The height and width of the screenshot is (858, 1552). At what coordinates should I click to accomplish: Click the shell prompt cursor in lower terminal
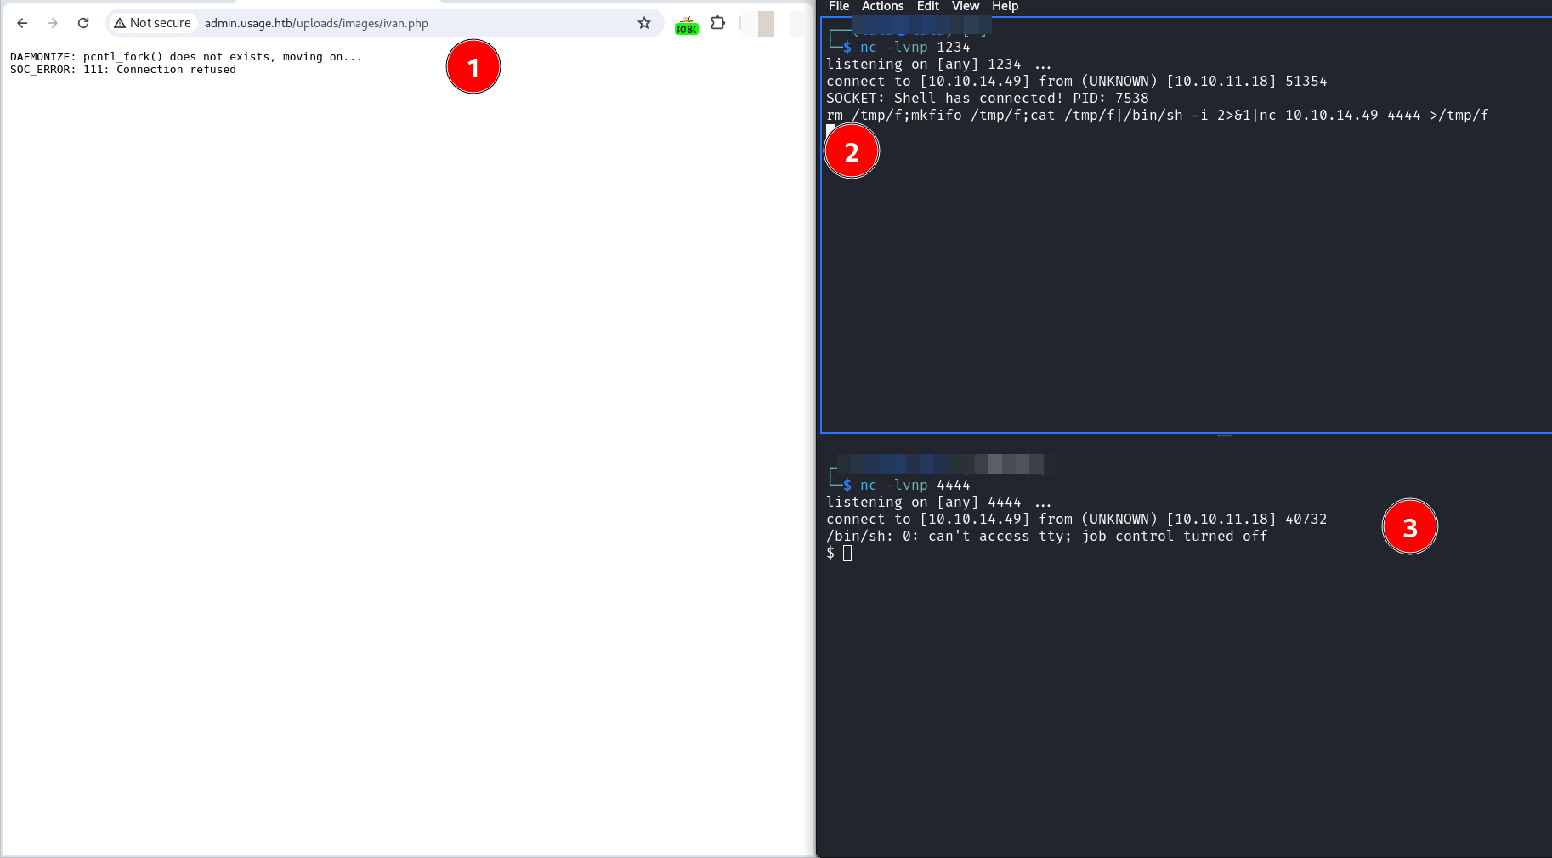pos(847,554)
